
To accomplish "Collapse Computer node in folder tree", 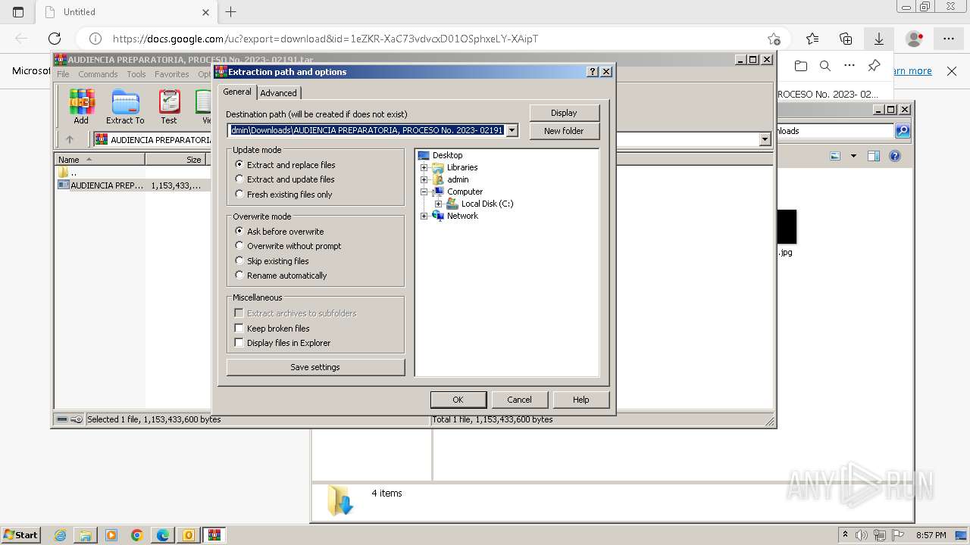I will click(424, 192).
